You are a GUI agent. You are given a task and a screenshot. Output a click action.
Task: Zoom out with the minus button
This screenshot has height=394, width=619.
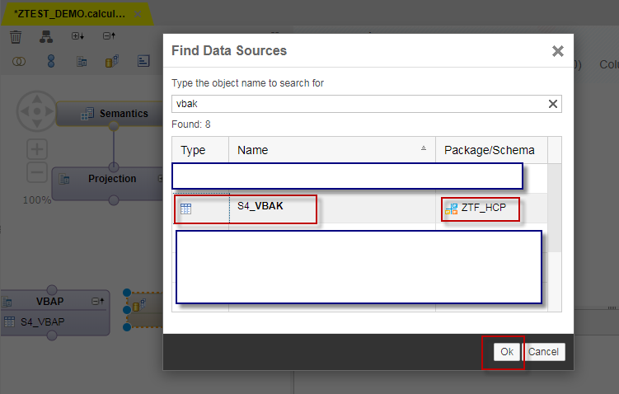click(x=37, y=172)
